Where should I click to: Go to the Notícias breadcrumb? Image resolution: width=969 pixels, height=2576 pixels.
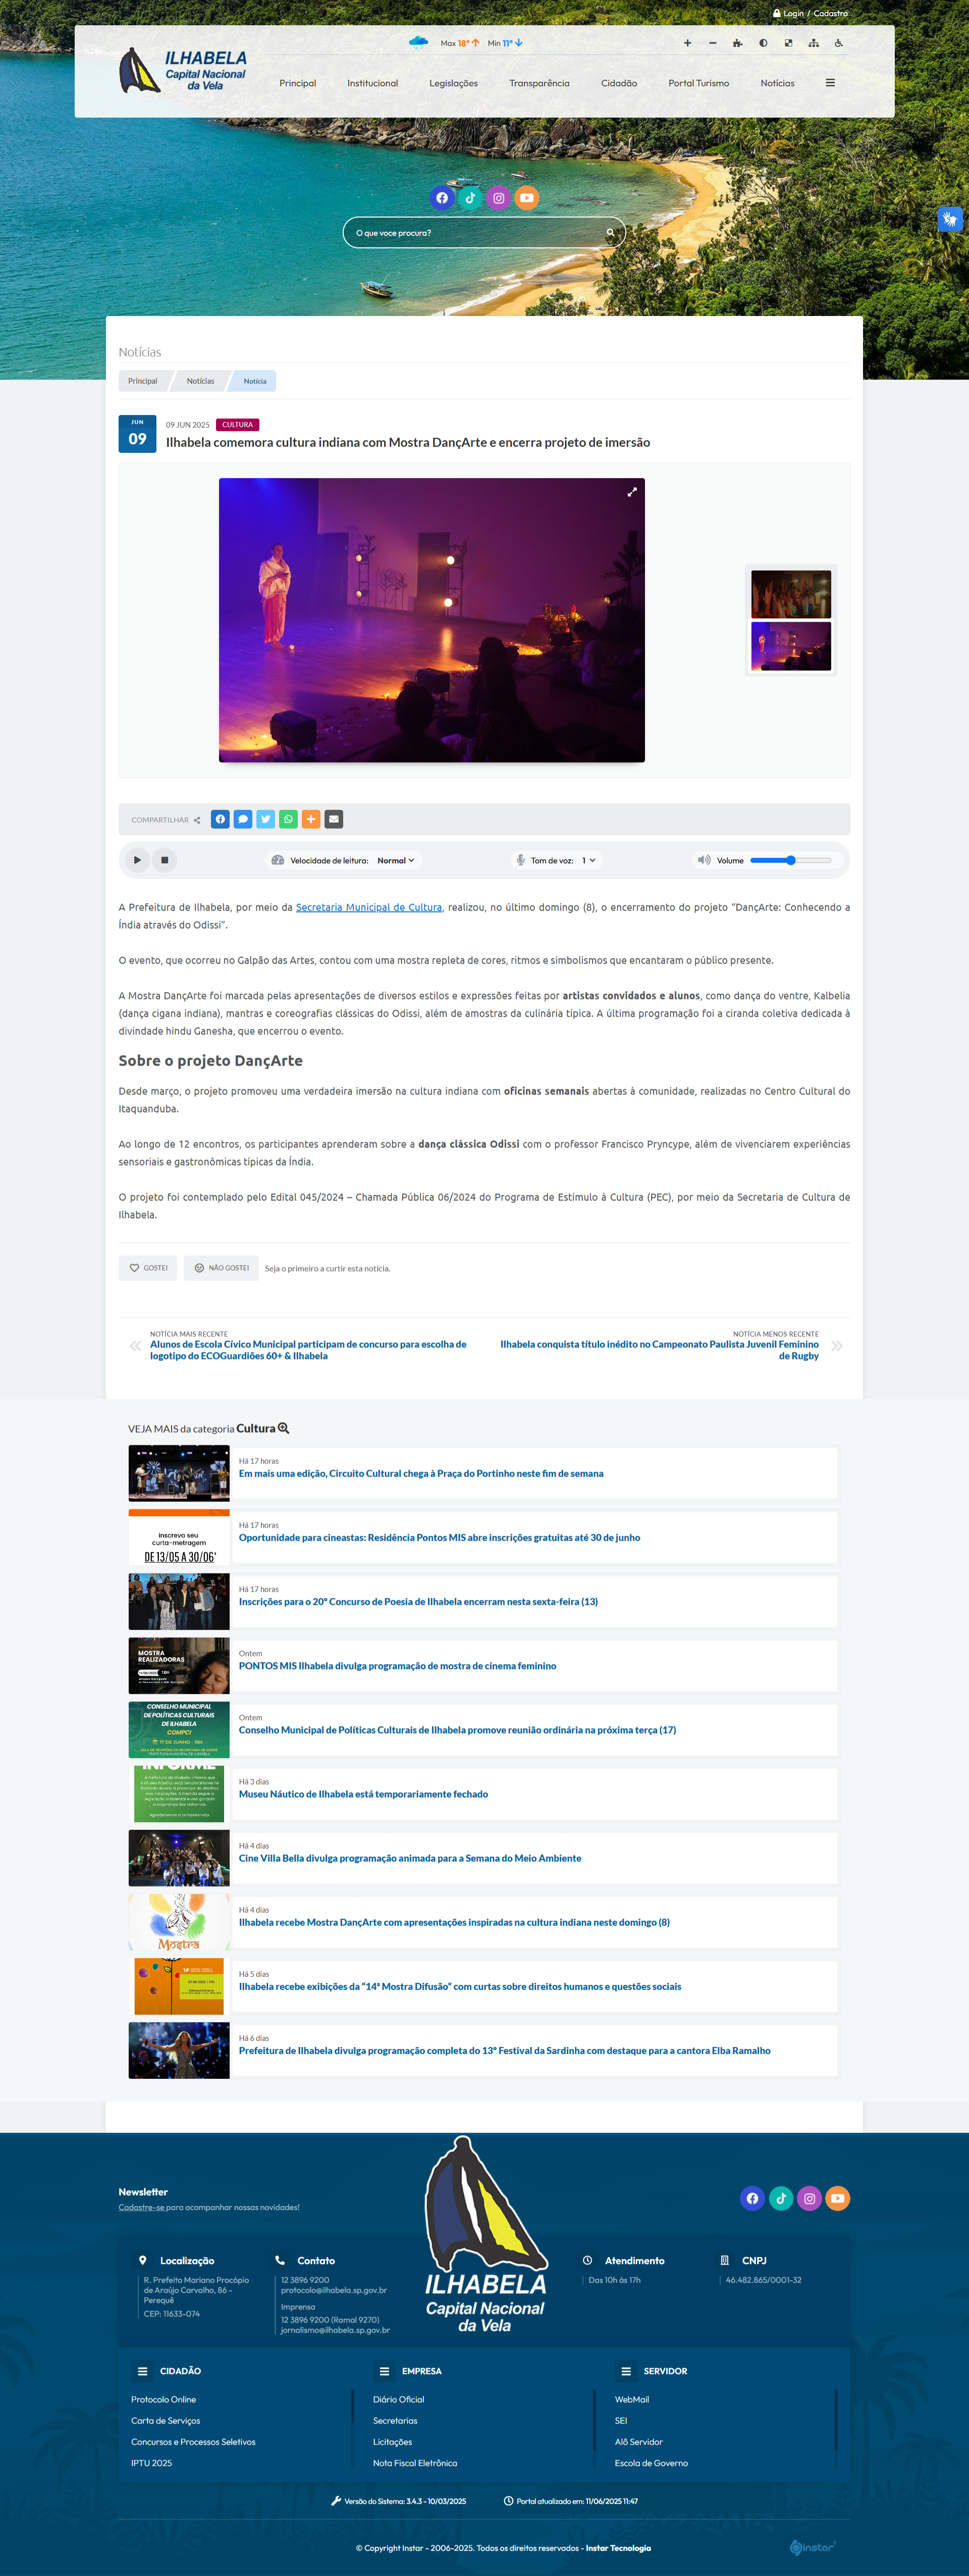(200, 381)
